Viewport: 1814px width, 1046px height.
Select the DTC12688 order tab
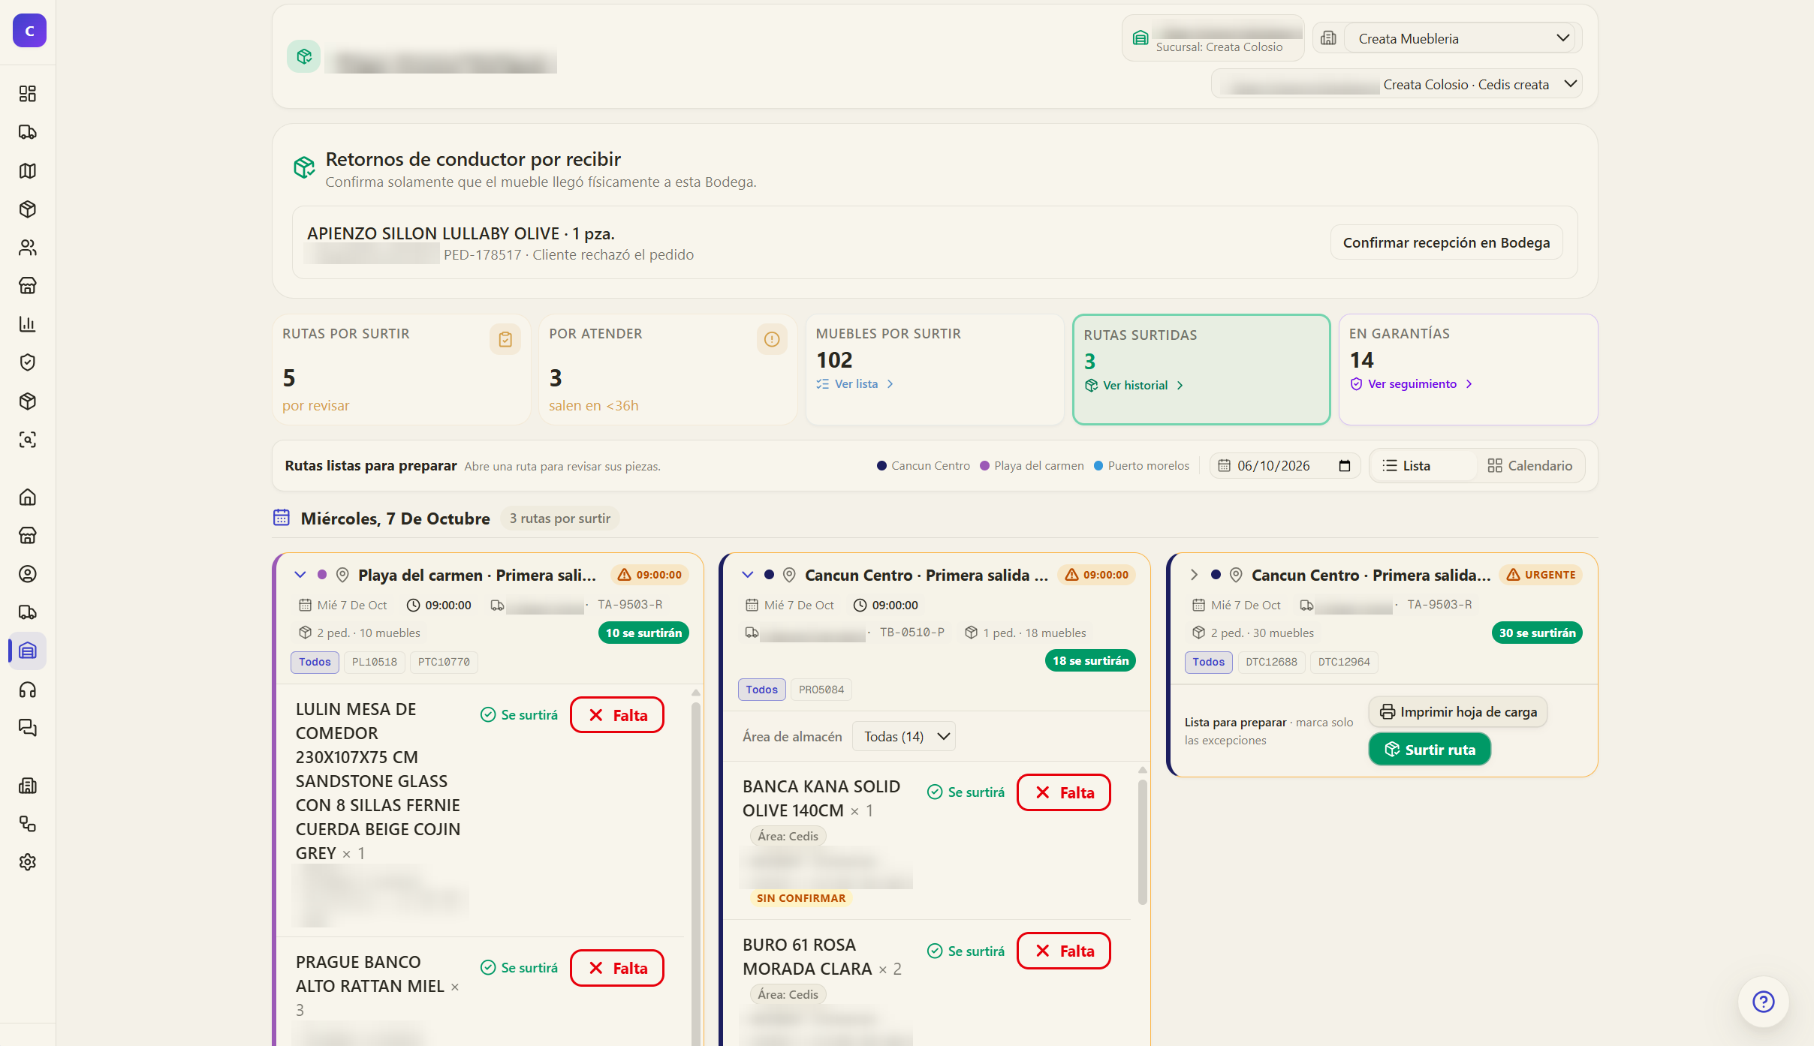(x=1271, y=662)
